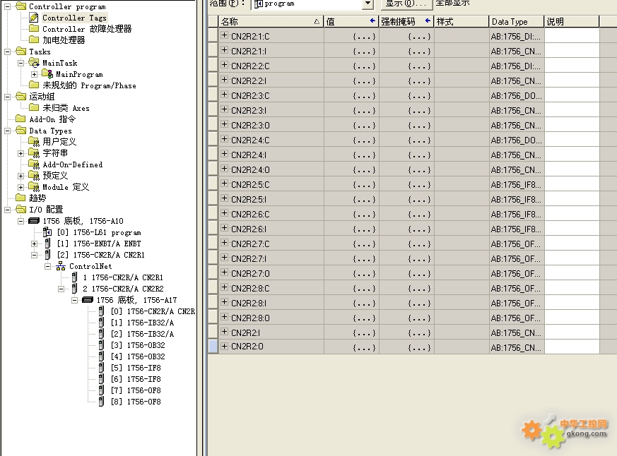Click the CN2R2:4:C tag name
Viewport: 617px width, 456px height.
pyautogui.click(x=250, y=140)
